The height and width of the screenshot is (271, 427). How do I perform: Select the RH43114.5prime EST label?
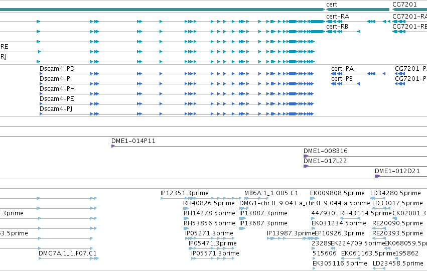click(x=366, y=213)
